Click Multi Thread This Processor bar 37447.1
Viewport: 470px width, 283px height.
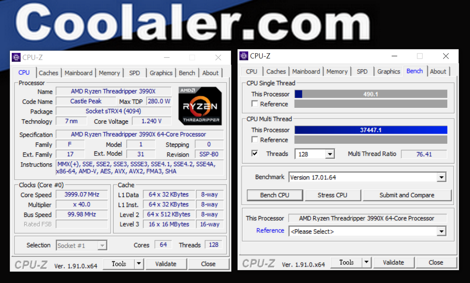coord(371,130)
